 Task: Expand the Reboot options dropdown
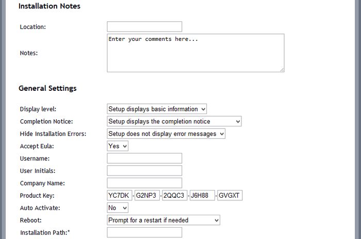coord(163,220)
